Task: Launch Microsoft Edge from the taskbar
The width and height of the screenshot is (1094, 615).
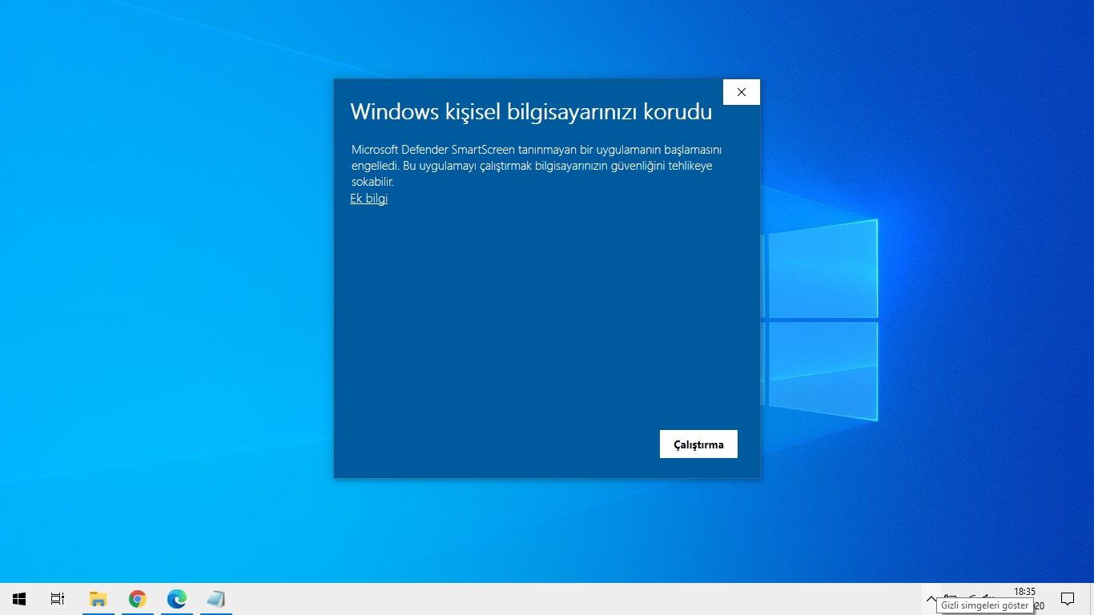Action: coord(176,599)
